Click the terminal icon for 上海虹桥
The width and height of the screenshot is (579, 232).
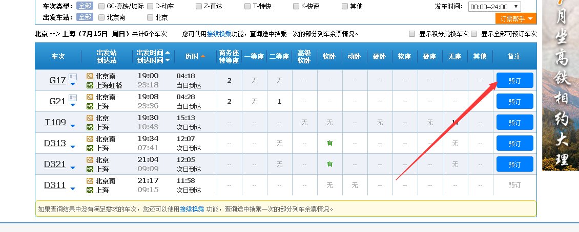tap(90, 85)
